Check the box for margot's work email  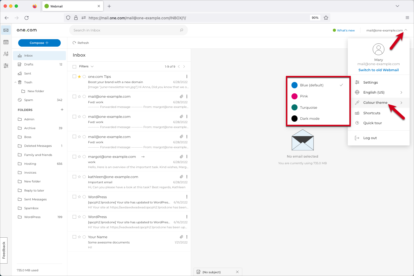point(74,156)
